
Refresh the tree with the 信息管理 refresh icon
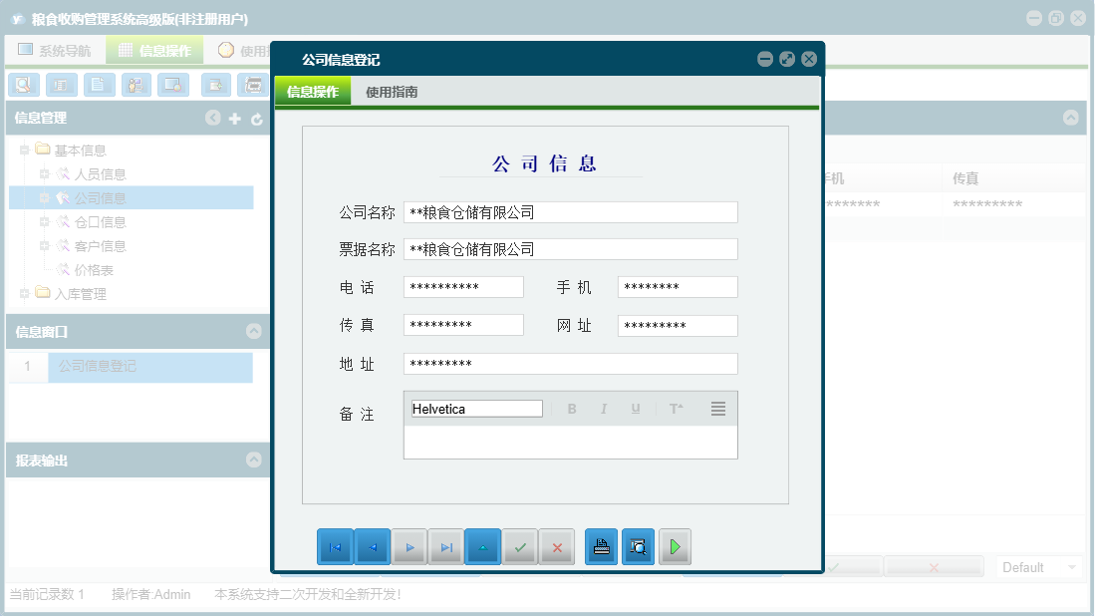point(256,118)
